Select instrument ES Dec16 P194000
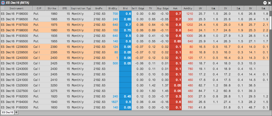This screenshot has height=116, width=272. tap(15, 102)
